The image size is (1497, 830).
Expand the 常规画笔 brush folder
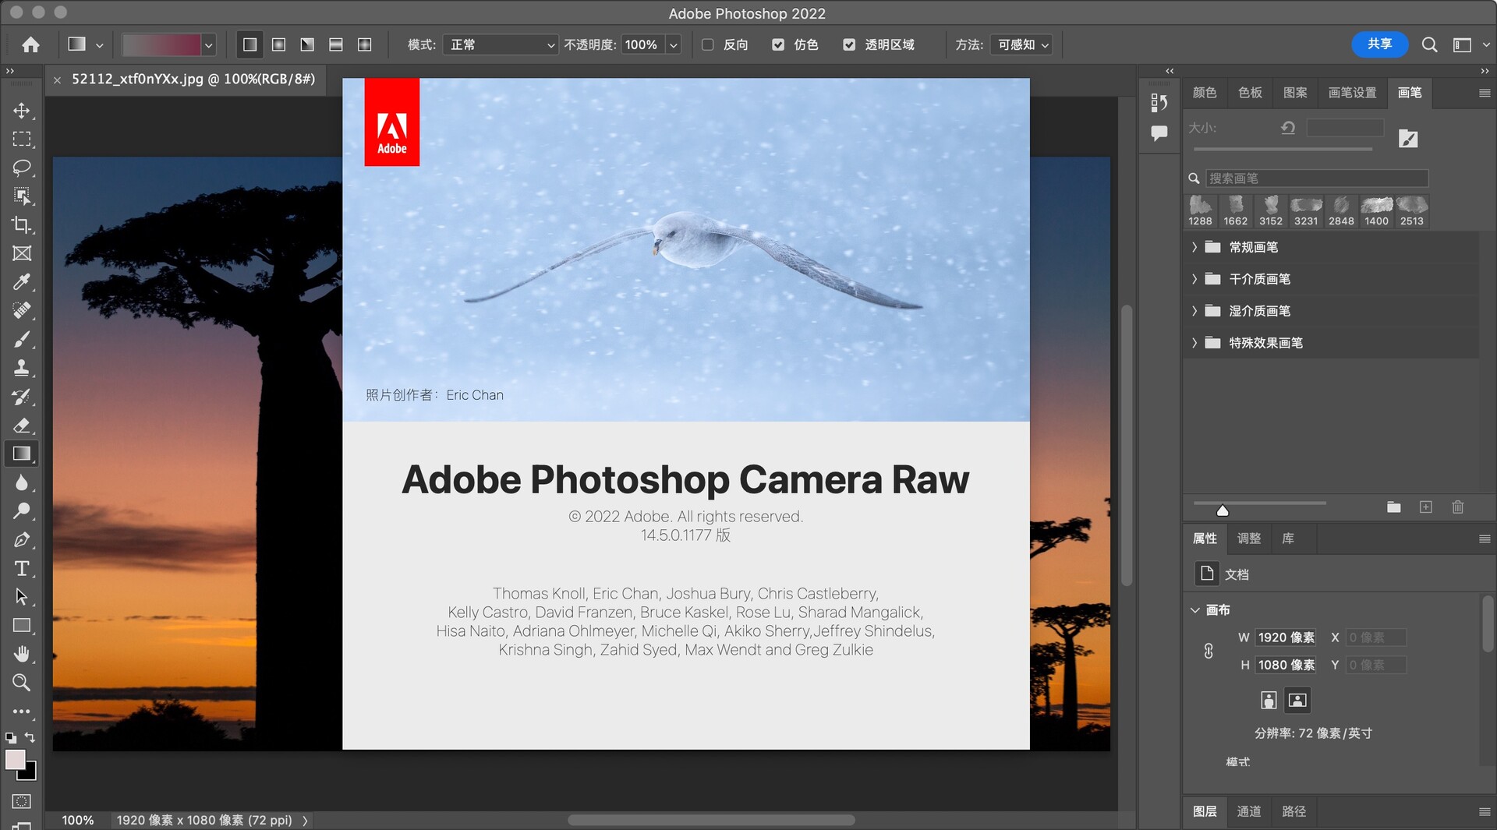click(1195, 247)
